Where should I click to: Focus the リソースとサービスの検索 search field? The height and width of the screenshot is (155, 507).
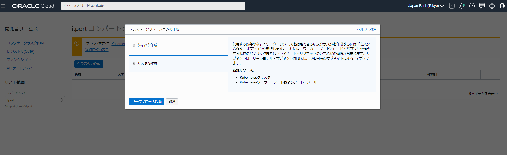click(153, 6)
